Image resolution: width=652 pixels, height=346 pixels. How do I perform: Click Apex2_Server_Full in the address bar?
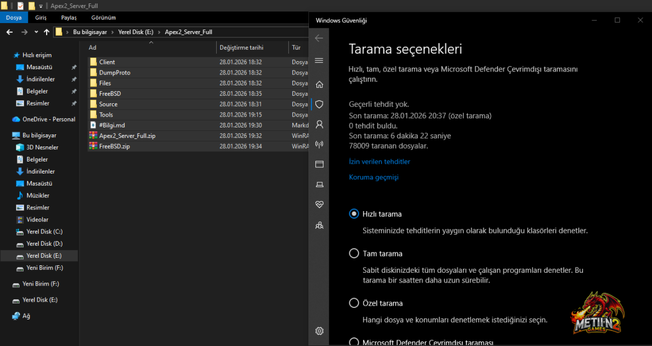pos(189,32)
